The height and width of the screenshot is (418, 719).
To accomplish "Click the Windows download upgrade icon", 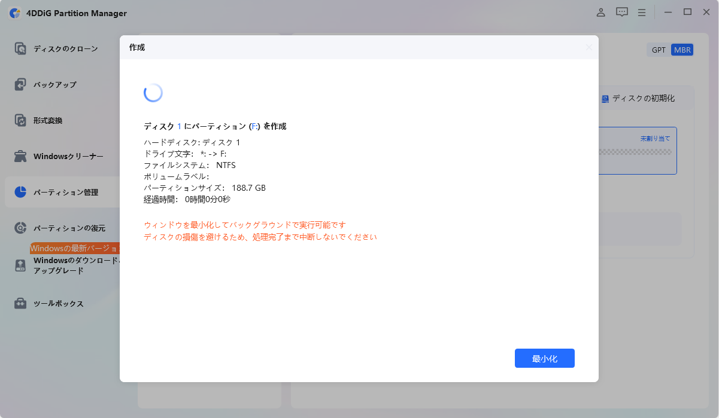I will pos(21,266).
